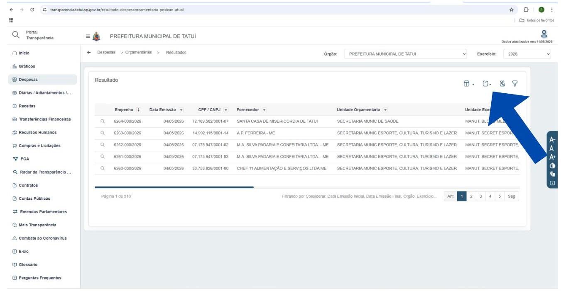
Task: Click the Orçamentárias breadcrumb link
Action: (x=139, y=53)
